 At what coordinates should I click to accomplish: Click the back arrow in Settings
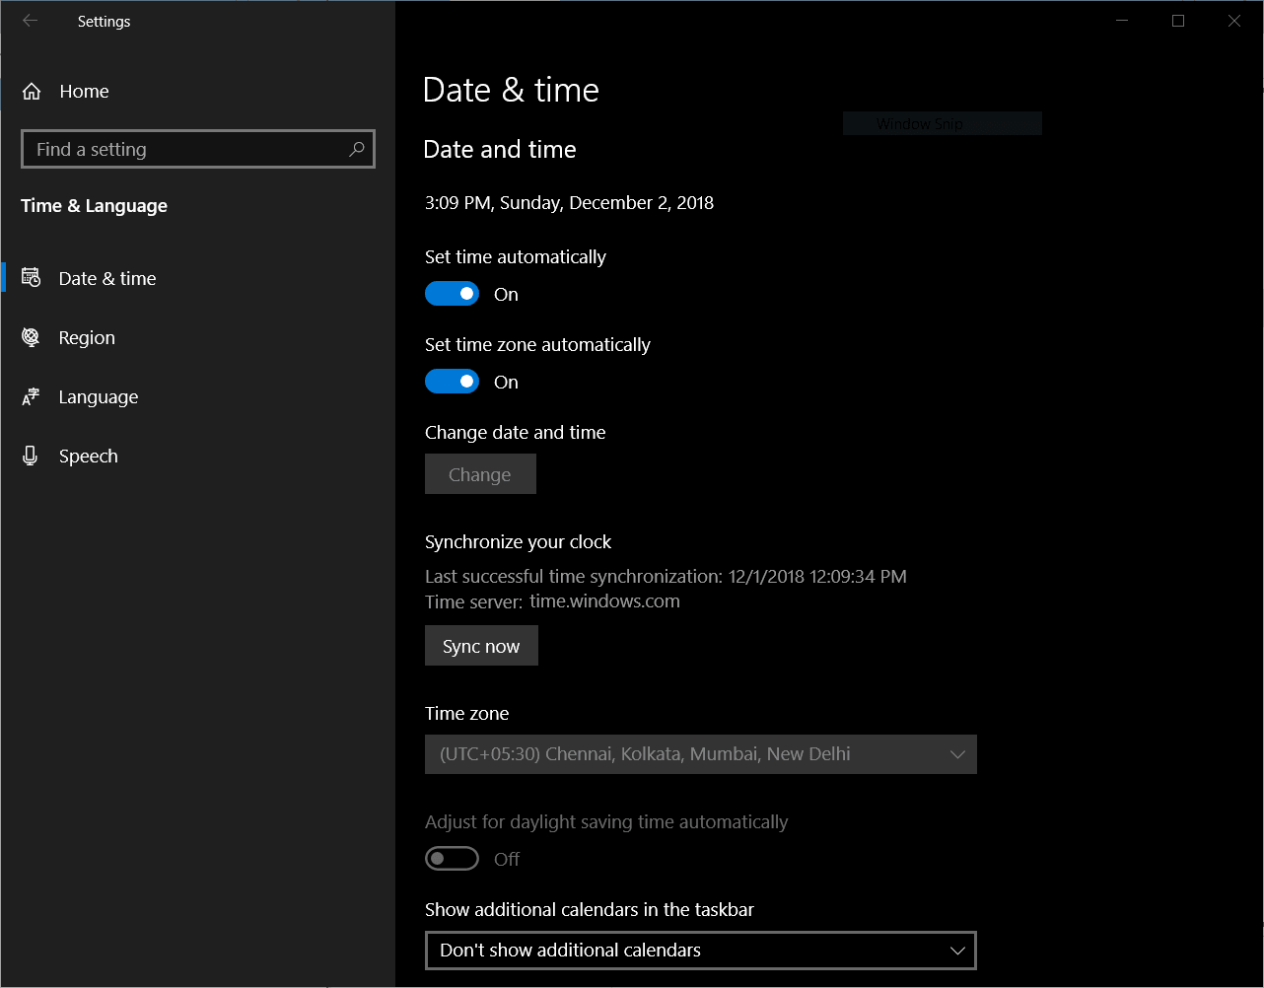click(30, 21)
